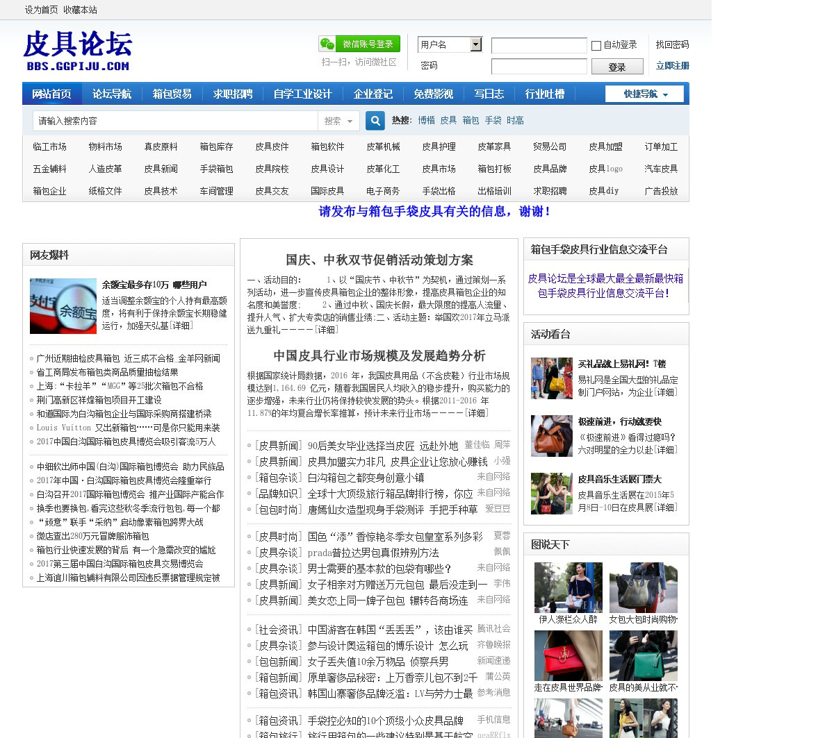Screen dimensions: 834x738
Task: Click the 皮具论坛 site logo
Action: (x=77, y=51)
